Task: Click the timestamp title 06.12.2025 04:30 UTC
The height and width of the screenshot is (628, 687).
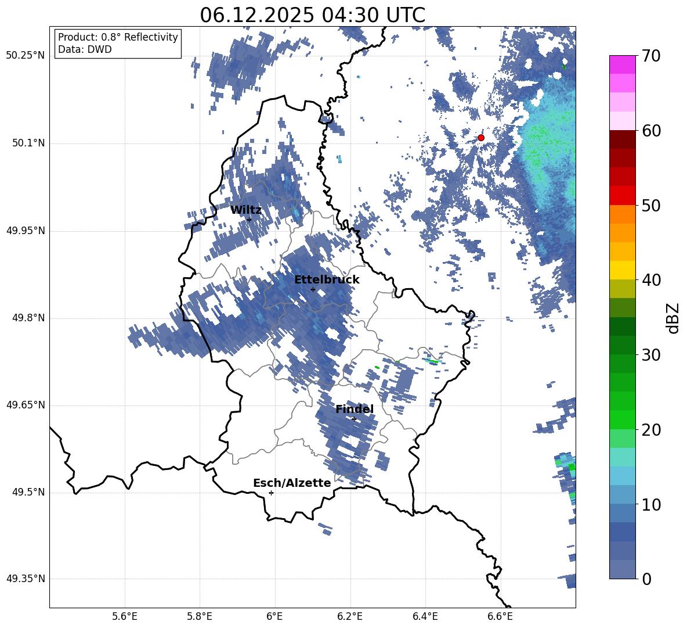Action: coord(312,15)
